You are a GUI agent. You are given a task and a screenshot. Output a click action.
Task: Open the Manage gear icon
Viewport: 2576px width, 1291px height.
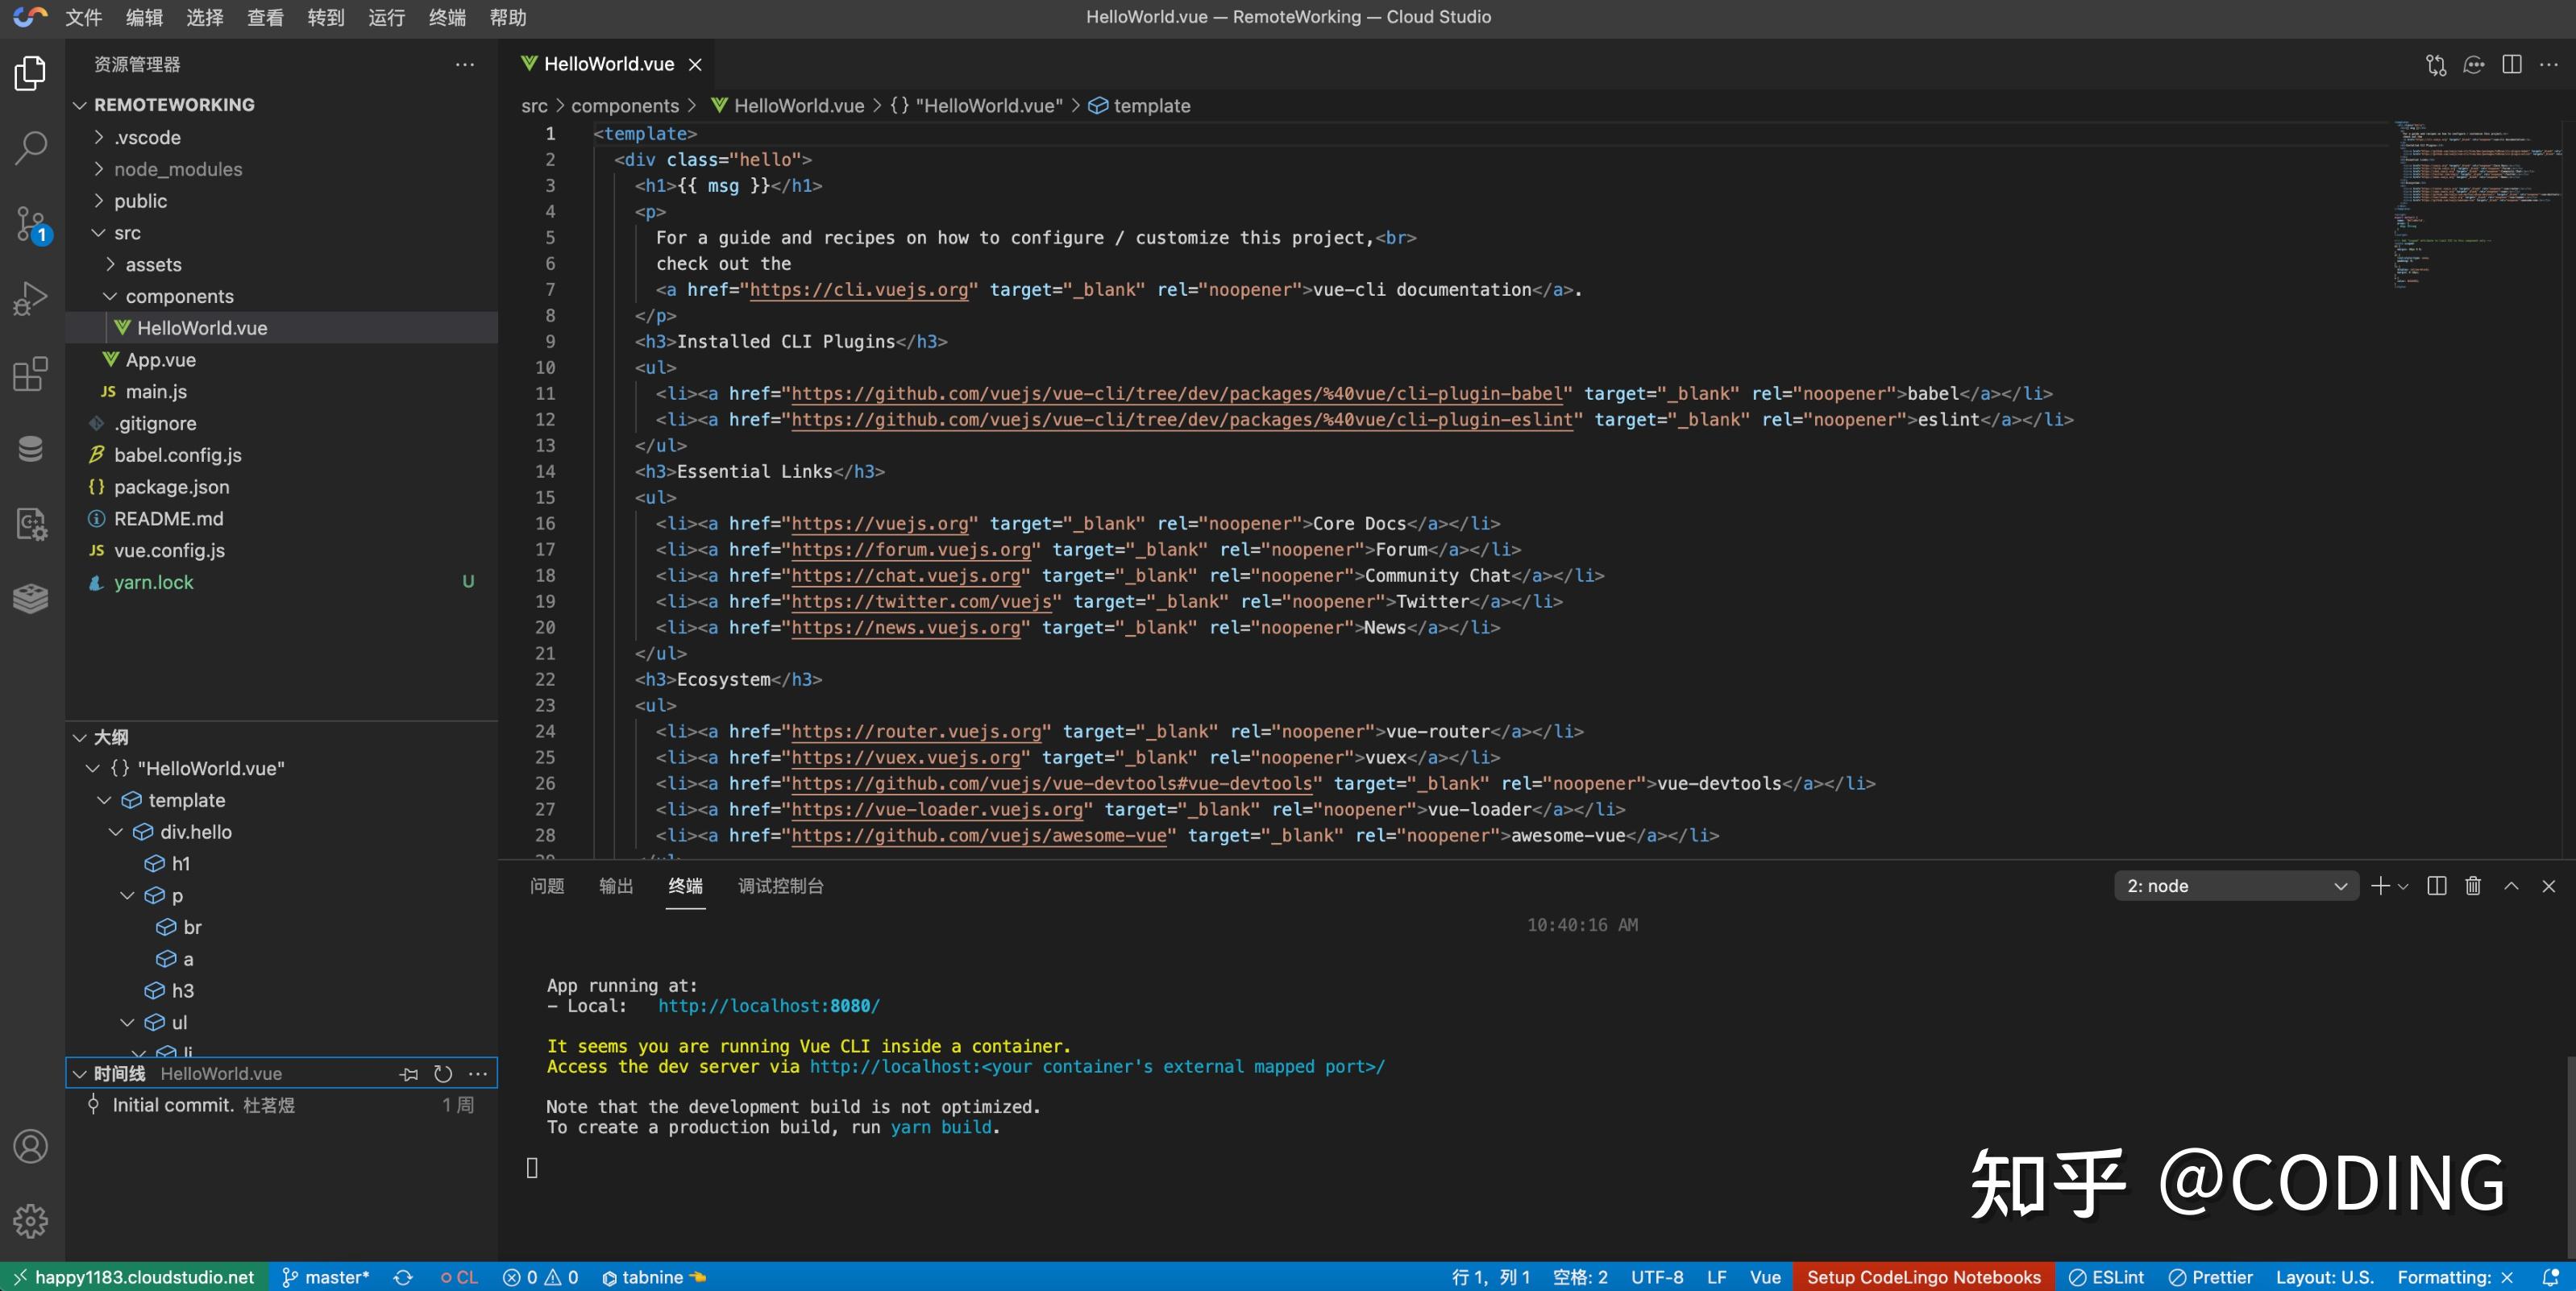click(x=31, y=1220)
